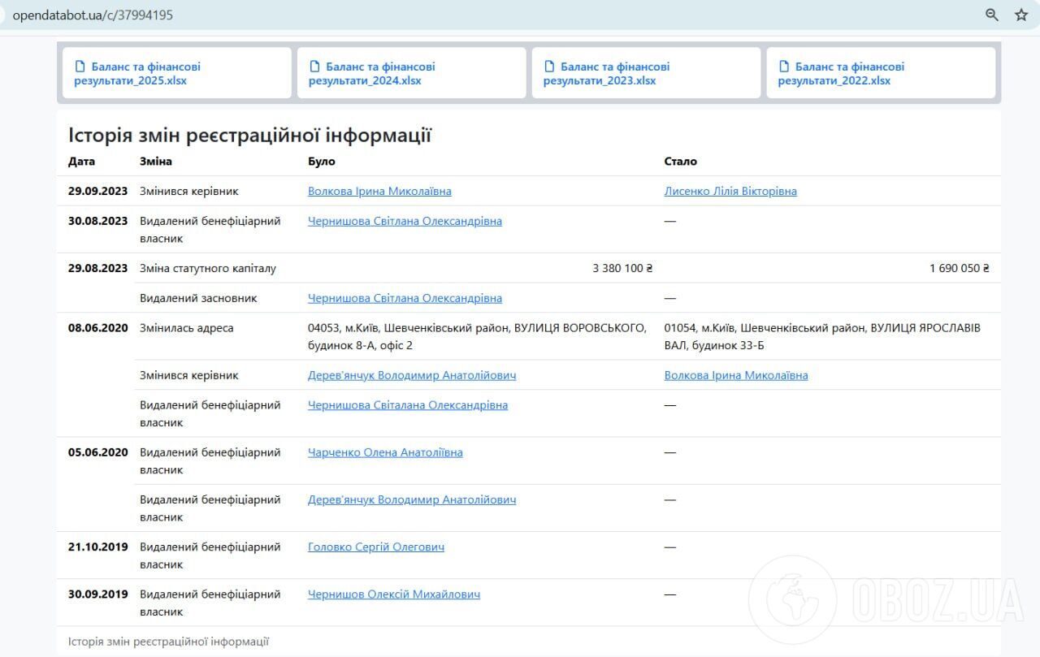
Task: Click the Було column header
Action: (322, 162)
